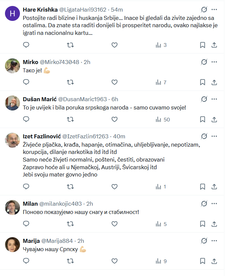Reply to Hare Krishka's tweet

click(26, 45)
